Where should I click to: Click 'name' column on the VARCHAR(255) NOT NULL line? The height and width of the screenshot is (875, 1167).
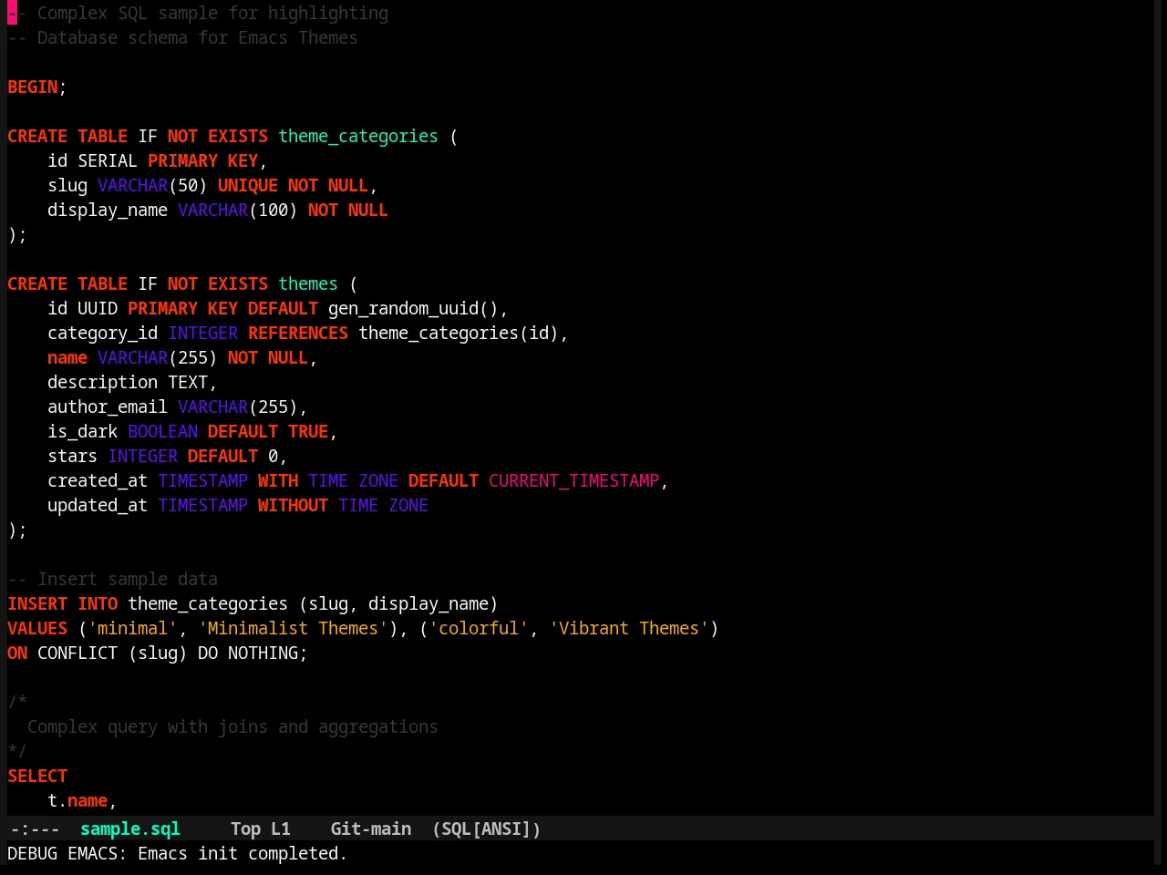[67, 357]
